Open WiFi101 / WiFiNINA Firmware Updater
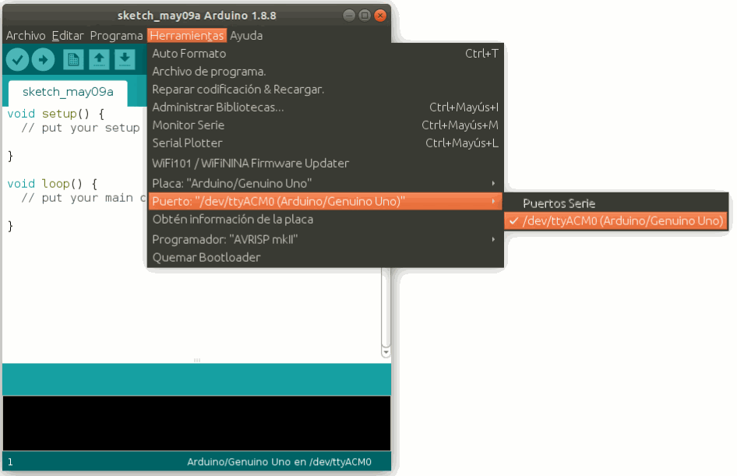The width and height of the screenshot is (737, 476). tap(325, 163)
